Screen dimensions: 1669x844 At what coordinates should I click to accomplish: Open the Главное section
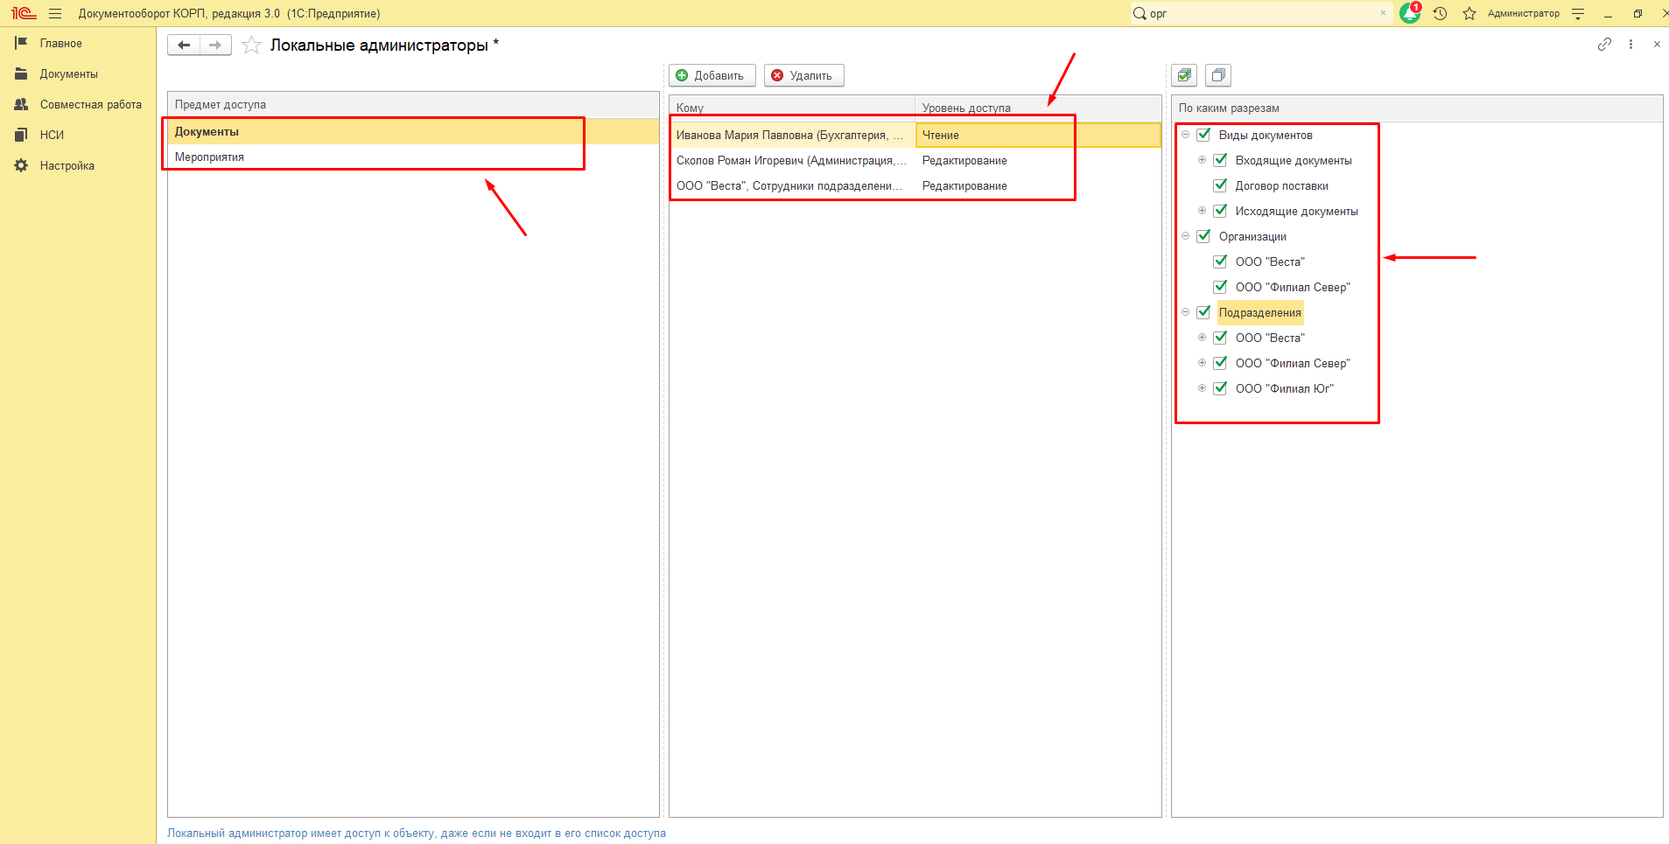click(78, 43)
